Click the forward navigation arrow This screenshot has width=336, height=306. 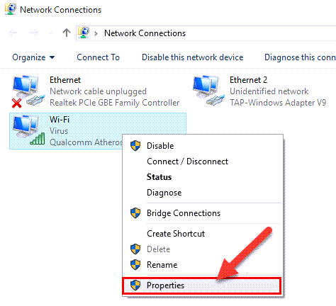click(33, 33)
